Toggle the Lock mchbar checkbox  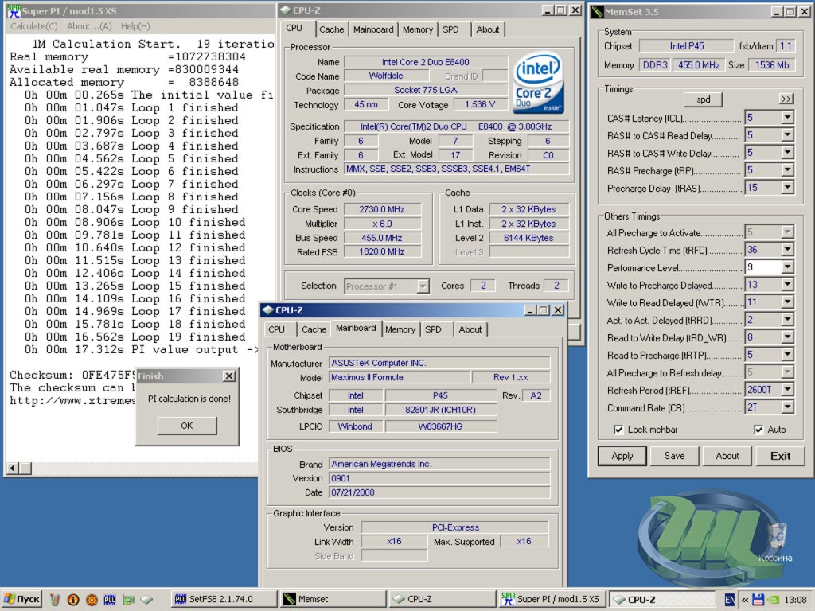(618, 430)
